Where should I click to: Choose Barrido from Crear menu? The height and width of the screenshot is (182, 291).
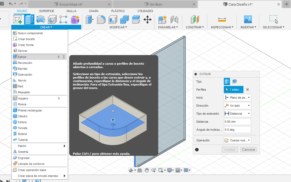pyautogui.click(x=40, y=69)
